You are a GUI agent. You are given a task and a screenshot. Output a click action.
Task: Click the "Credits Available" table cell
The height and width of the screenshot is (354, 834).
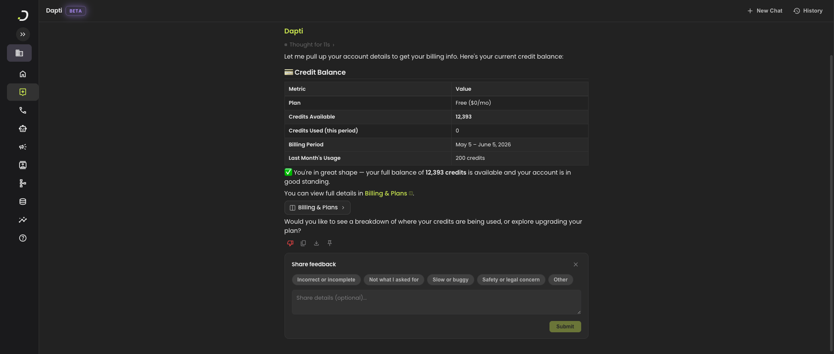pyautogui.click(x=368, y=117)
